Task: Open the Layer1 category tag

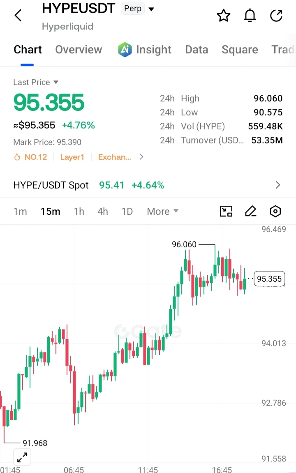Action: [x=72, y=157]
